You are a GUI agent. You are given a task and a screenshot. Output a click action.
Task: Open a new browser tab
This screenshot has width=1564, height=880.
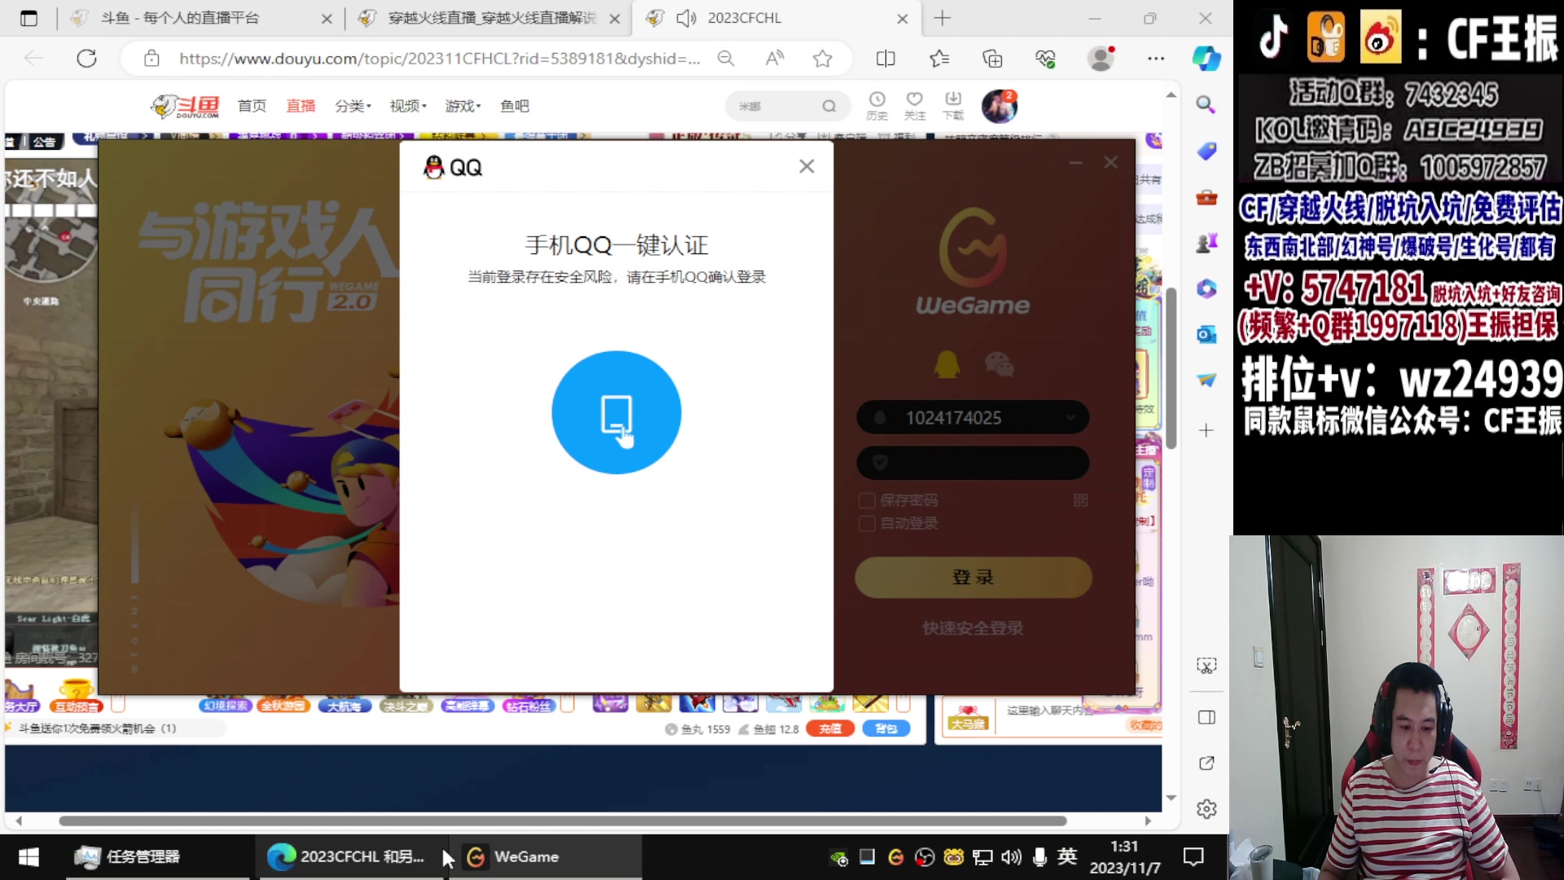(x=942, y=18)
